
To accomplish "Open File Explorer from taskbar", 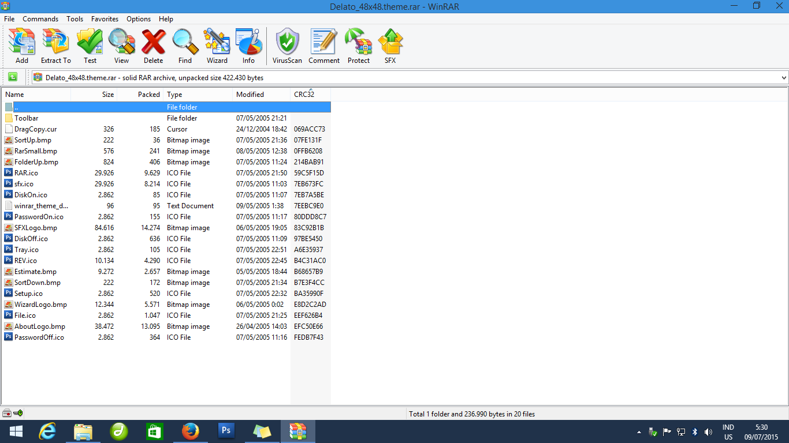I will [x=83, y=431].
